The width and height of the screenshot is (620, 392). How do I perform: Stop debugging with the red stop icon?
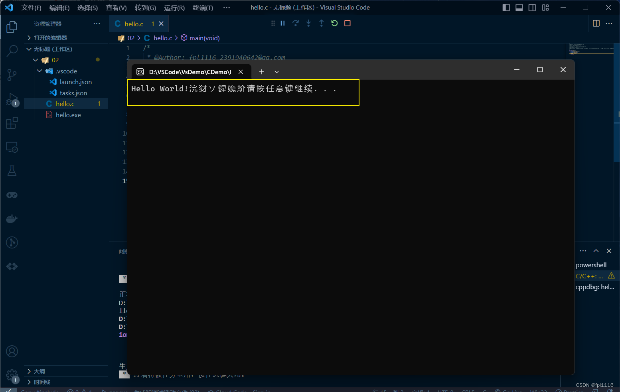347,23
